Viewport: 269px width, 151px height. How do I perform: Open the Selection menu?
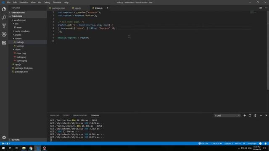[24, 3]
